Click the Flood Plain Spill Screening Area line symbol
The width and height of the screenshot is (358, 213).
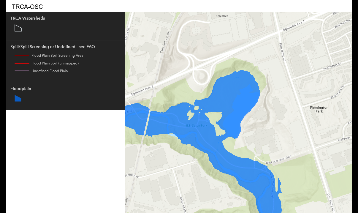click(x=22, y=56)
